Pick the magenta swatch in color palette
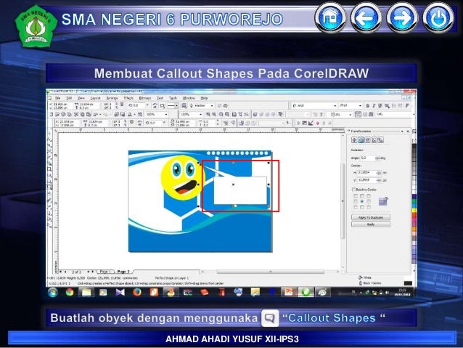This screenshot has width=463, height=348. [414, 219]
